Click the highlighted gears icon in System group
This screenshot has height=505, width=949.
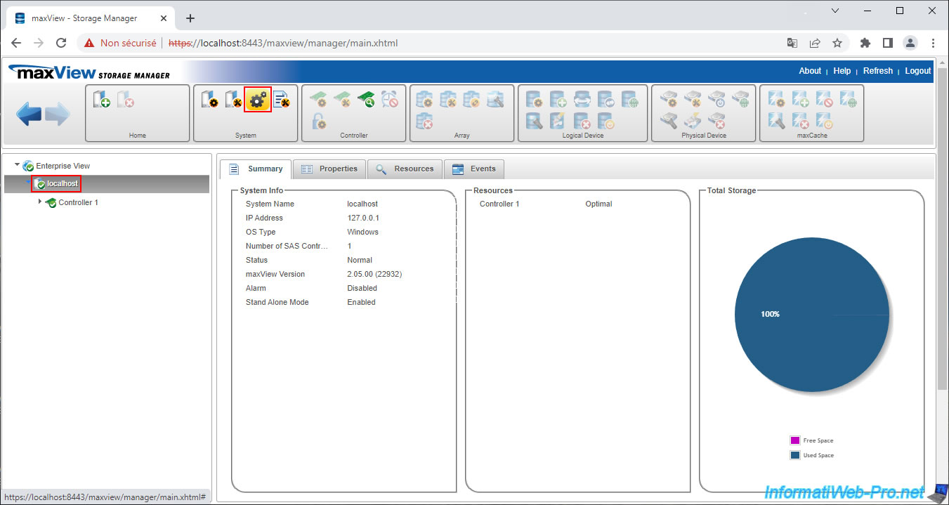click(x=258, y=100)
